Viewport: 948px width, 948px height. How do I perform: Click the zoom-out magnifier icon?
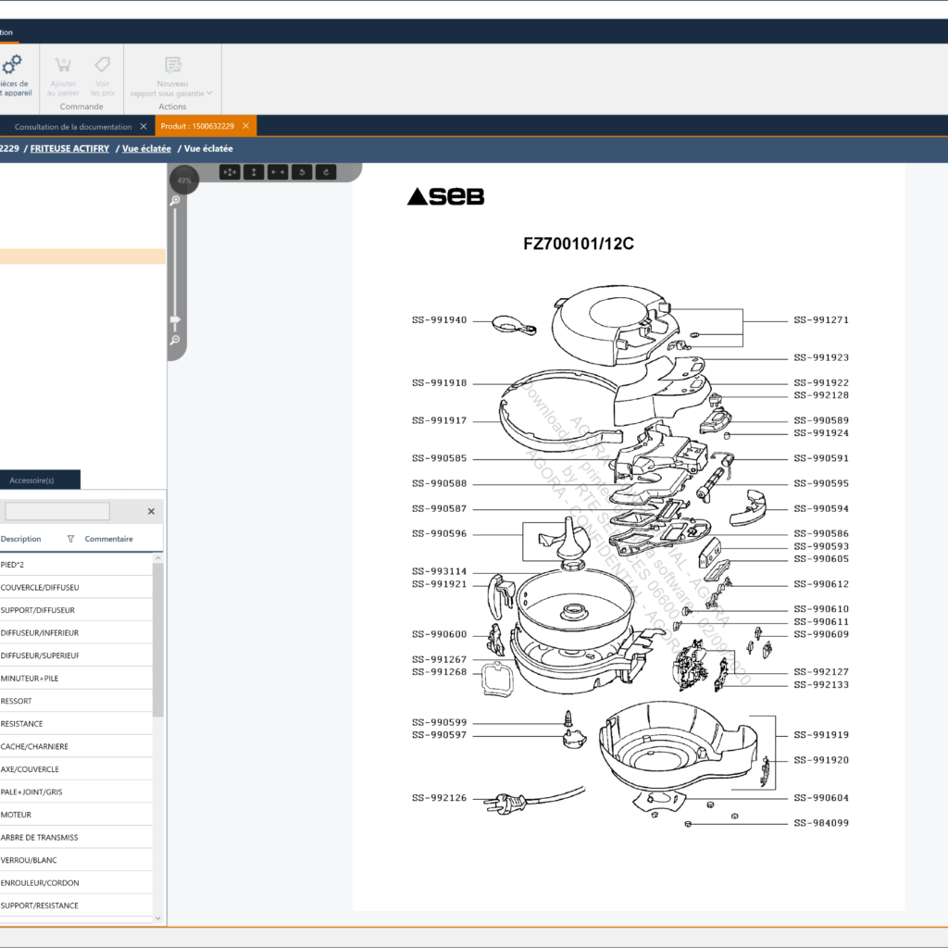pyautogui.click(x=175, y=341)
